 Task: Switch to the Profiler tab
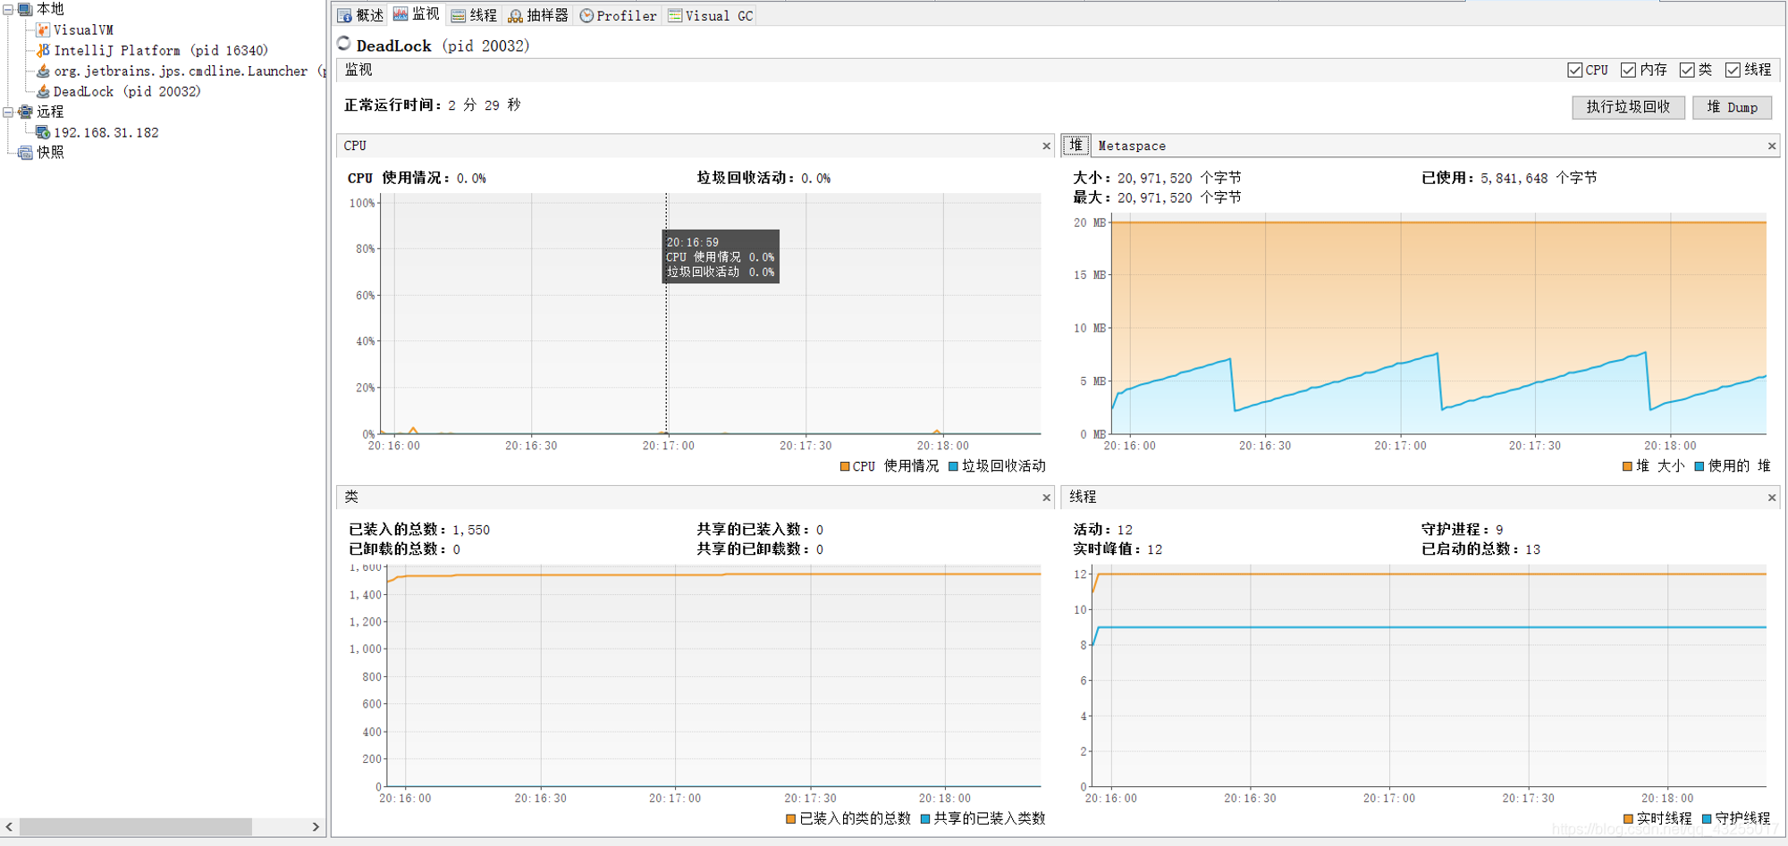pyautogui.click(x=619, y=15)
